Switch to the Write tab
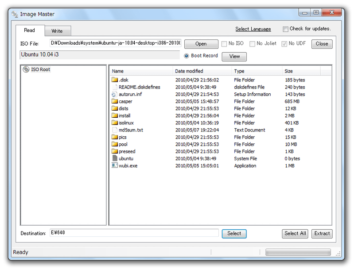This screenshot has width=354, height=270. (57, 31)
